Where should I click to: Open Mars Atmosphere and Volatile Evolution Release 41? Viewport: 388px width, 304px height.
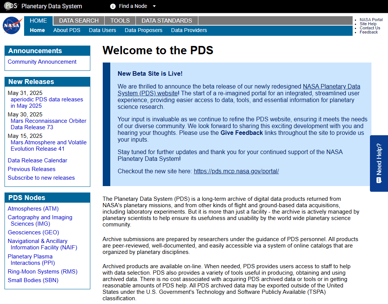(49, 146)
